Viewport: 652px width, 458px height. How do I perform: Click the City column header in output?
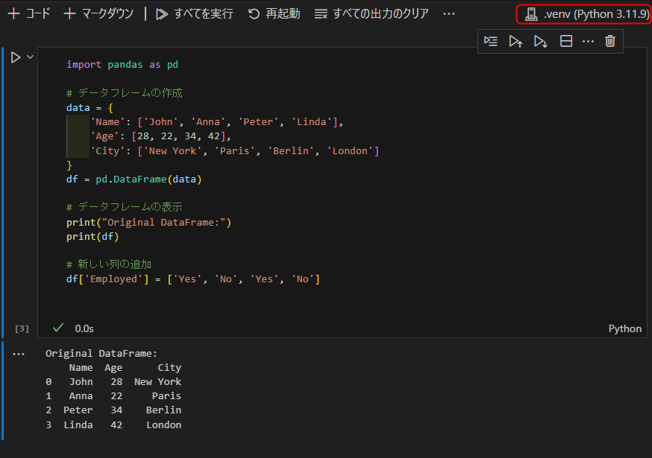(x=169, y=367)
